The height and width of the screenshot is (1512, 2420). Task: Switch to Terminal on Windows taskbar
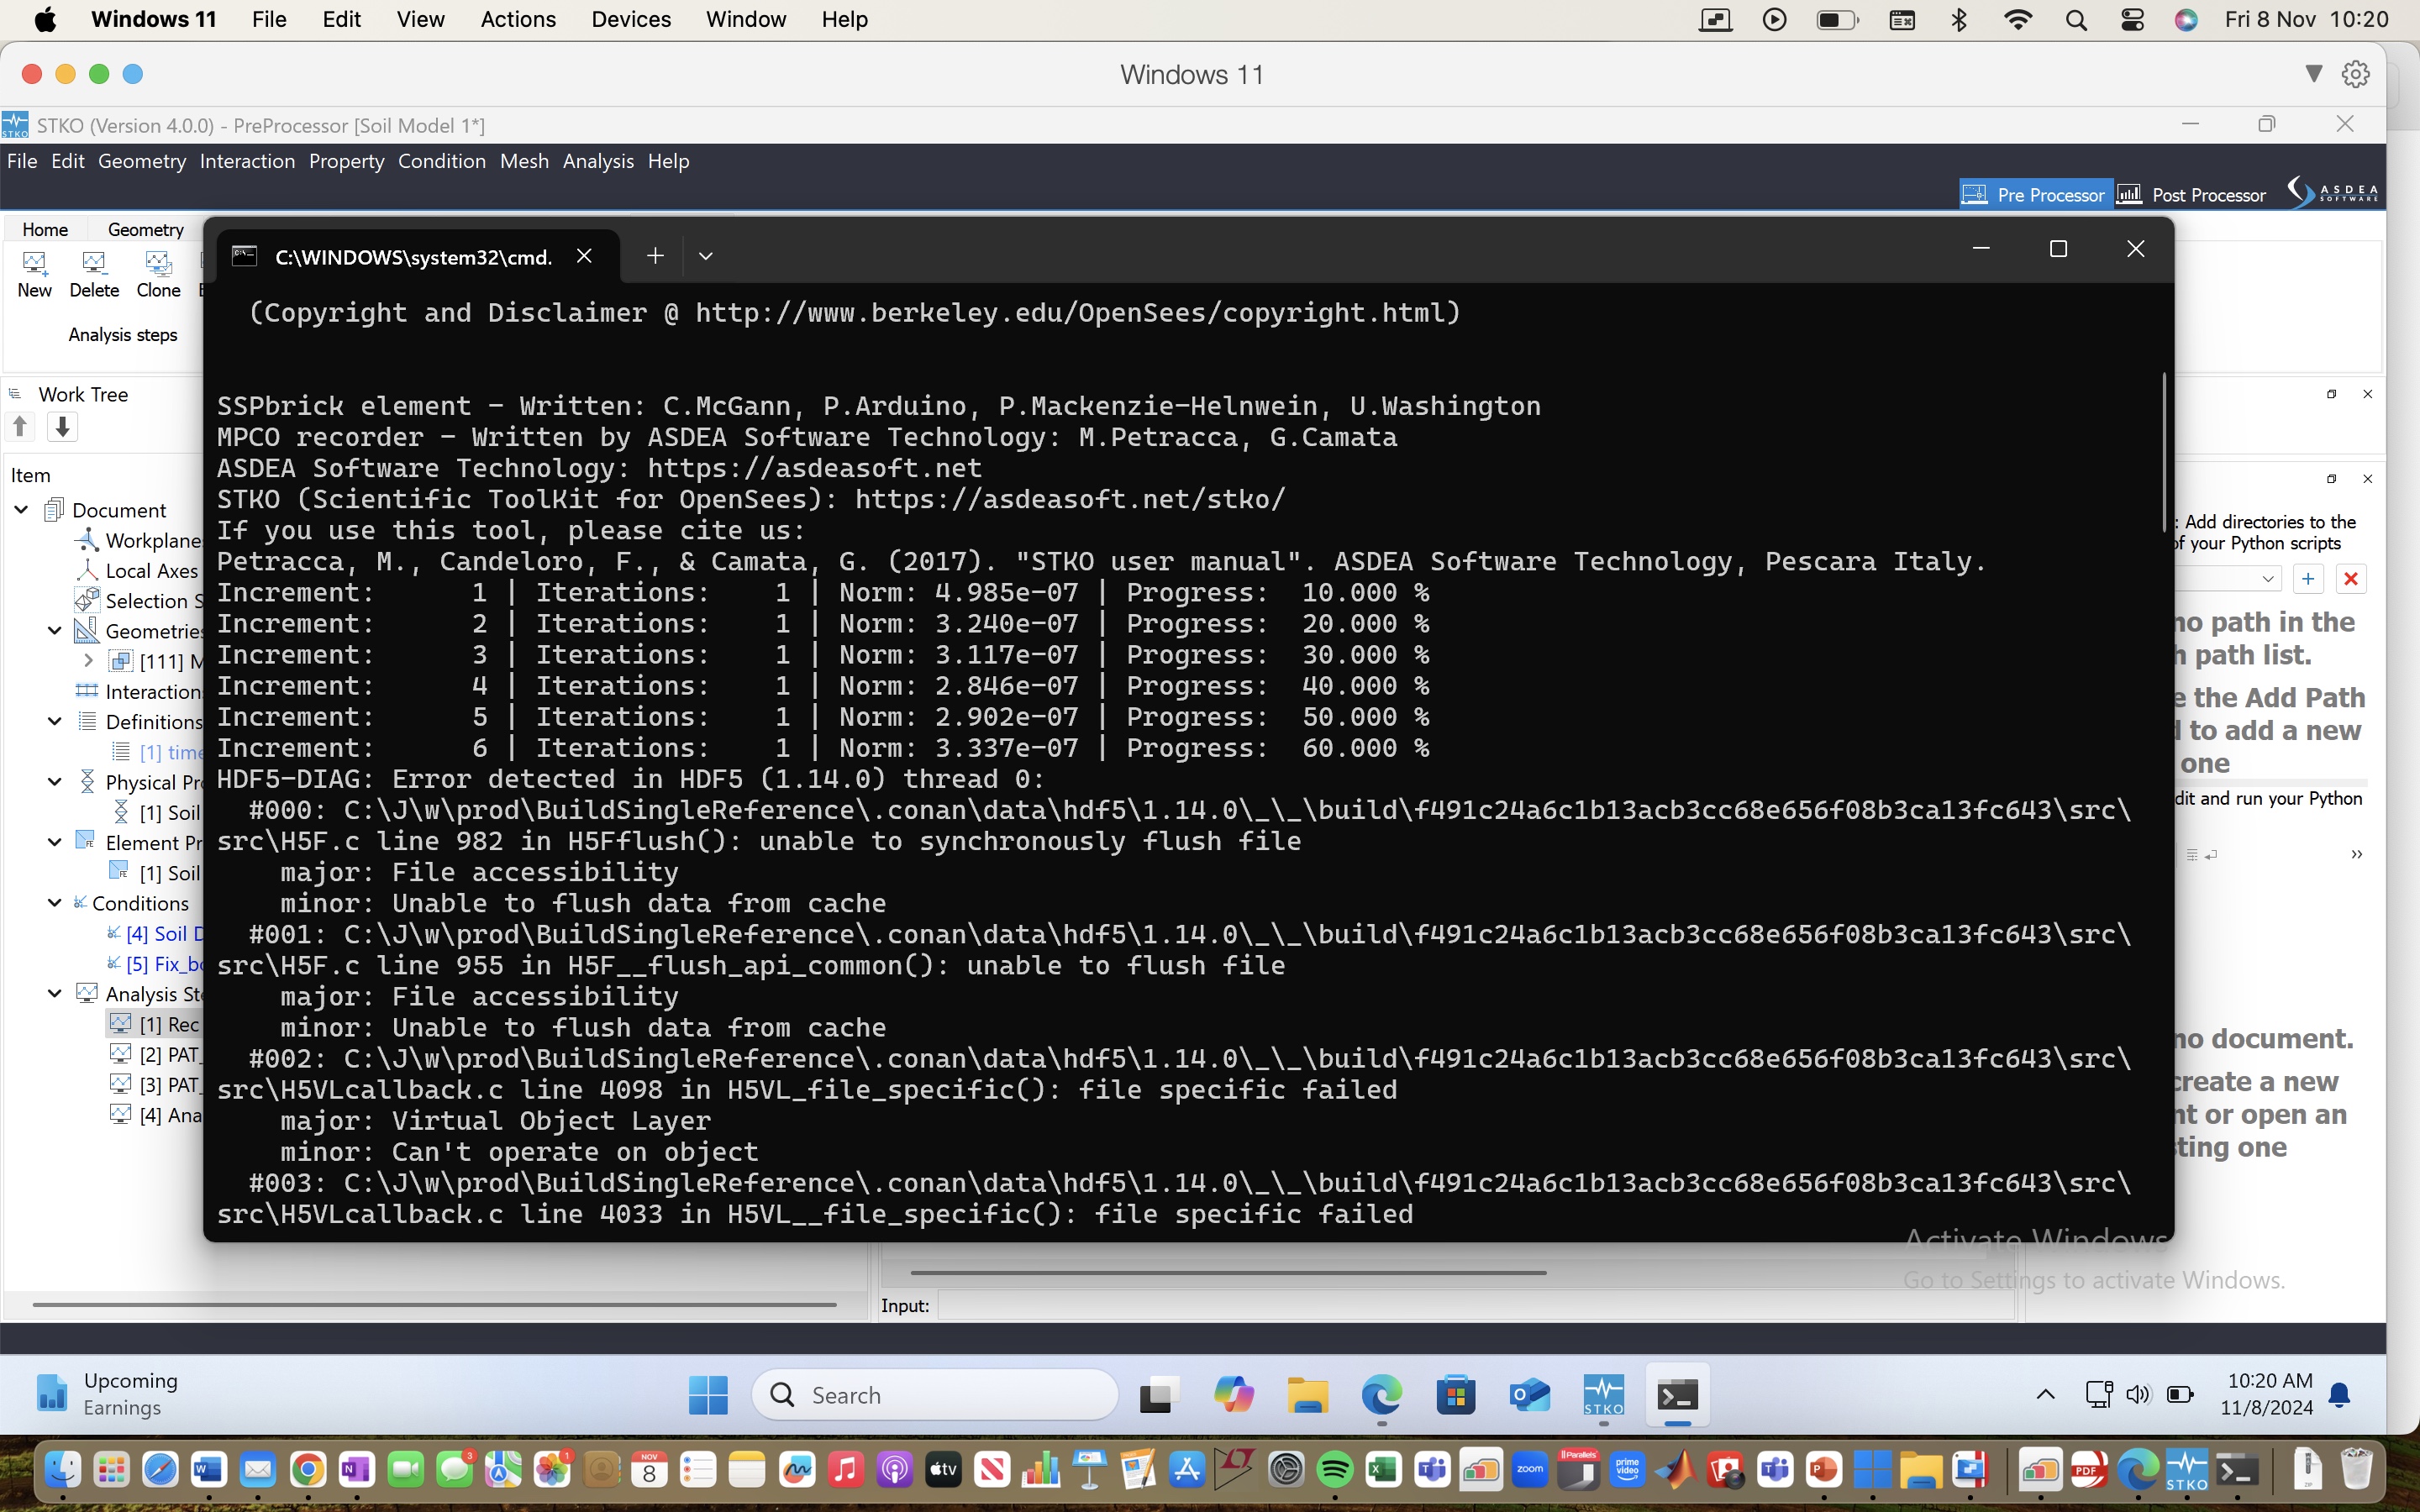click(x=1678, y=1395)
